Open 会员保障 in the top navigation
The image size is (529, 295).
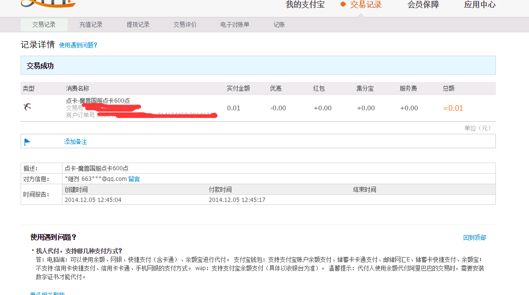423,5
